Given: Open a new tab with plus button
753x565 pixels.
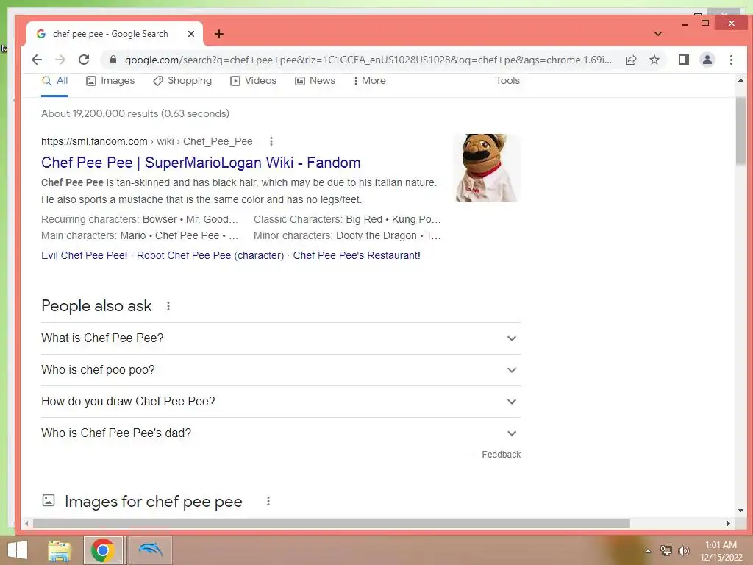Looking at the screenshot, I should (x=219, y=34).
